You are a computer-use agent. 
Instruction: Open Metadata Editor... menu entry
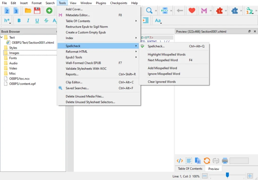click(x=99, y=15)
